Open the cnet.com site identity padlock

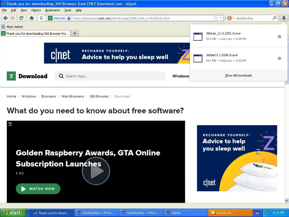click(x=69, y=18)
